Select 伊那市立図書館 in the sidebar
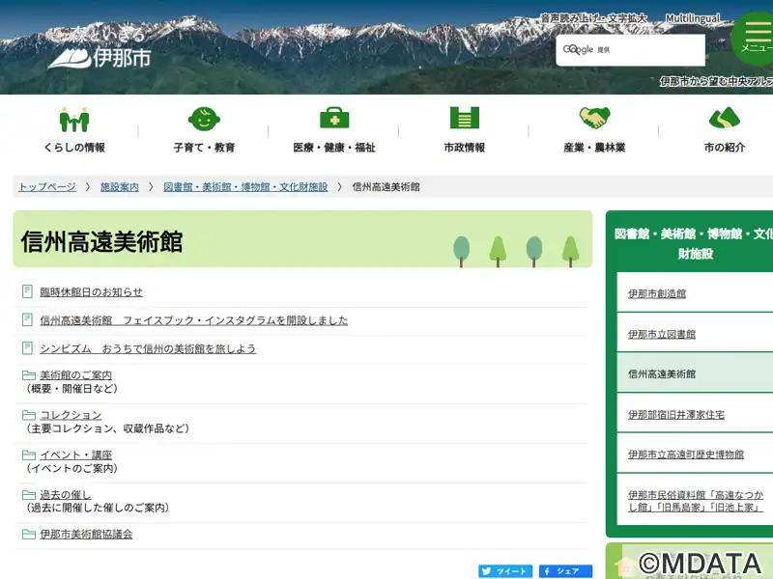The image size is (773, 579). click(x=662, y=334)
